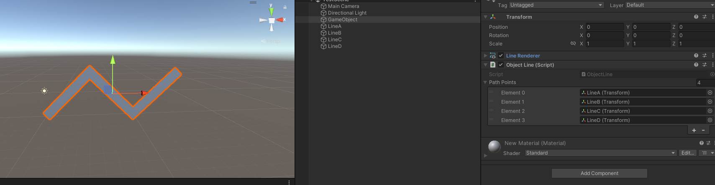
Task: Open Line Renderer help reference icon
Action: 696,55
